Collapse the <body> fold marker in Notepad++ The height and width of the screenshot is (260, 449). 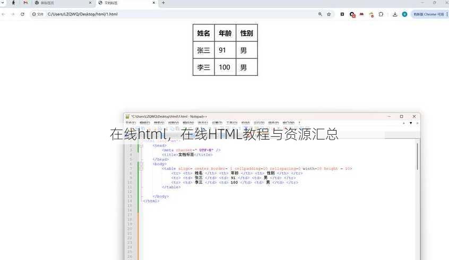[141, 164]
